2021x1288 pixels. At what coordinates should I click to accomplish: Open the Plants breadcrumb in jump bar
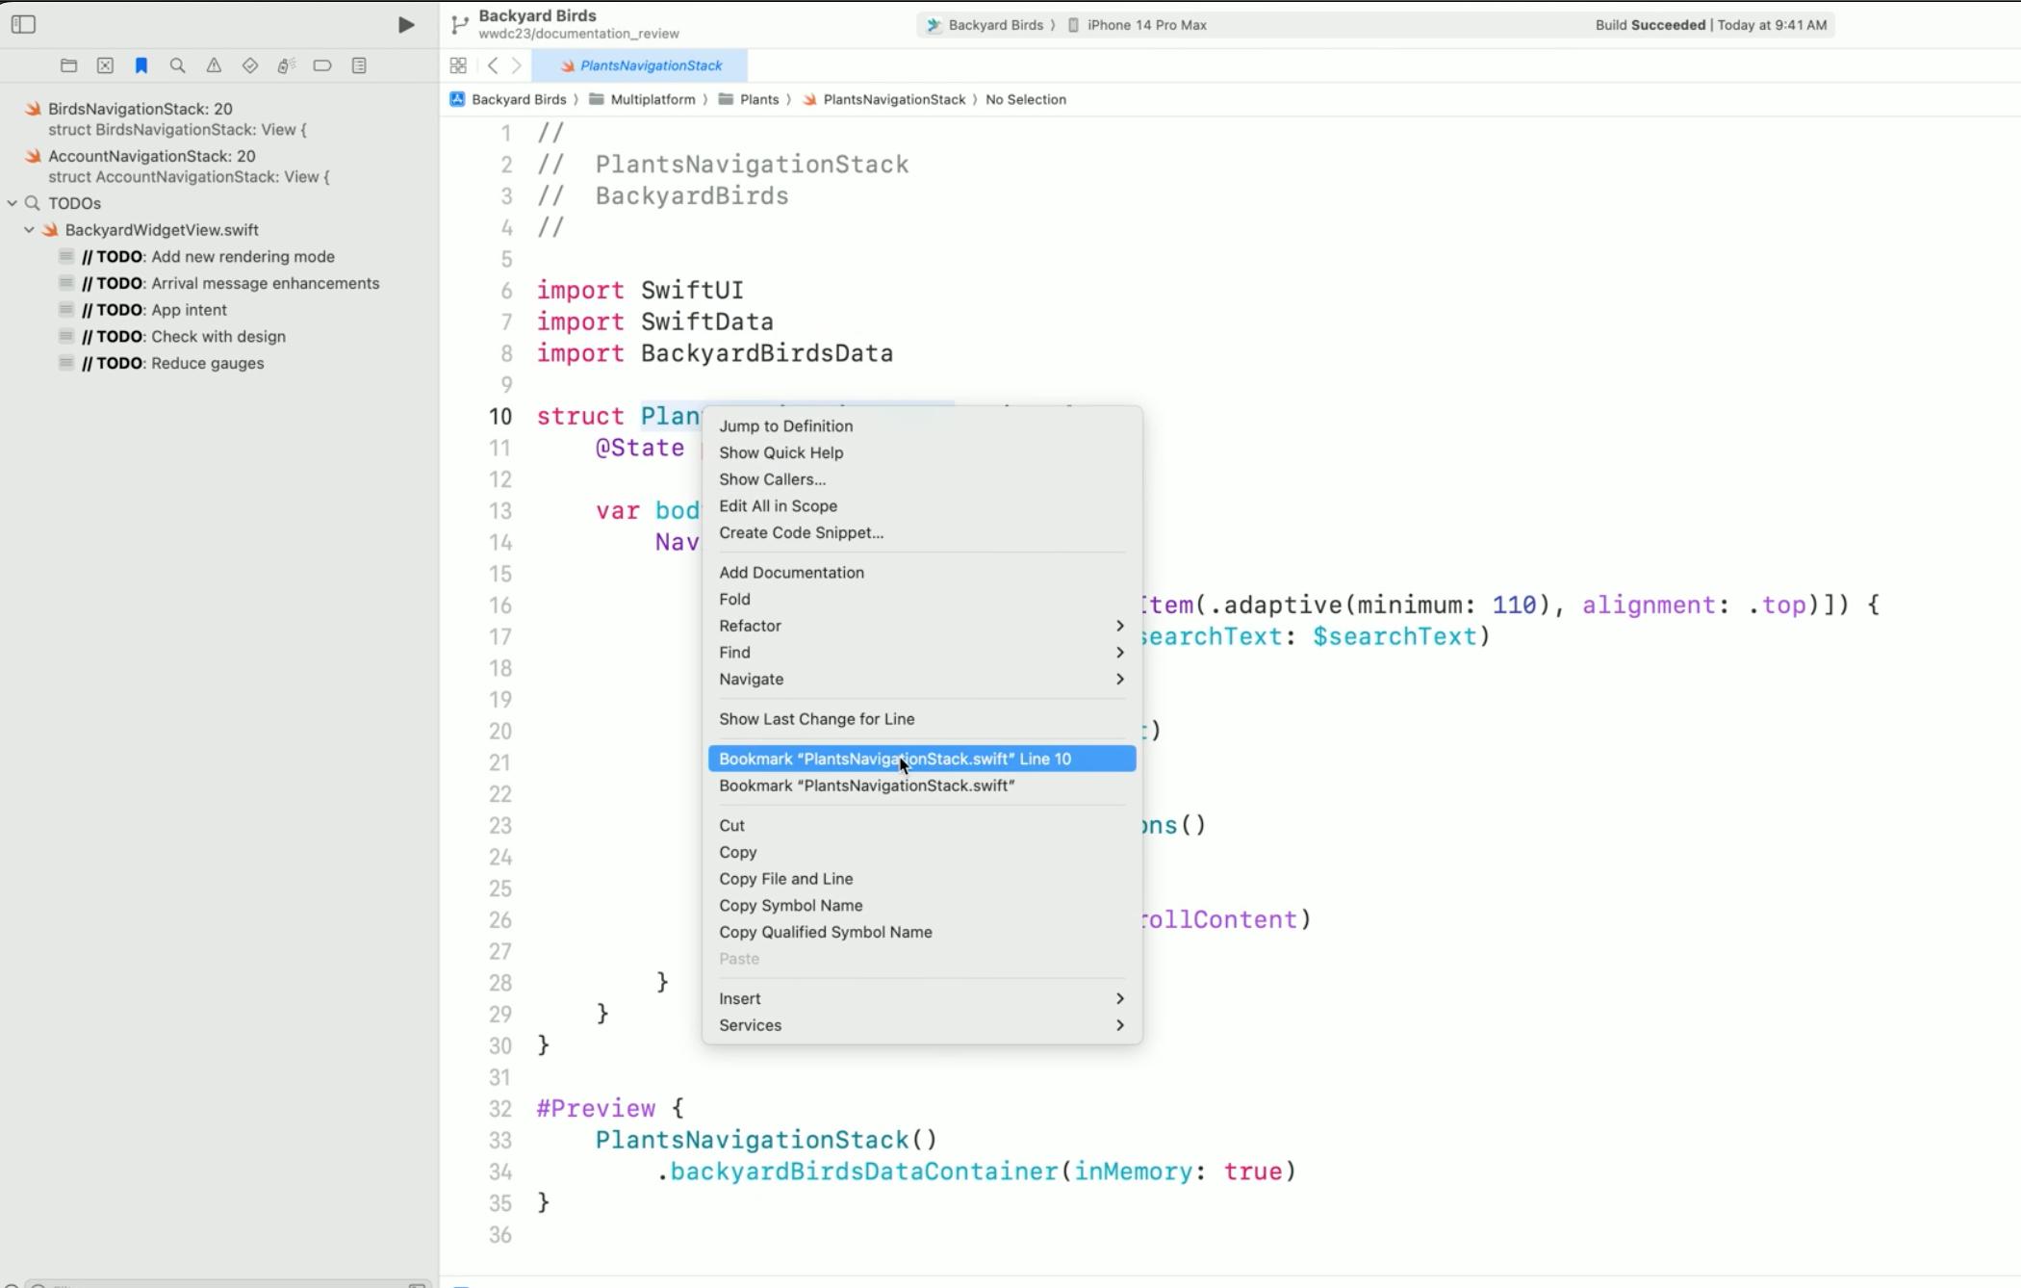(x=758, y=99)
